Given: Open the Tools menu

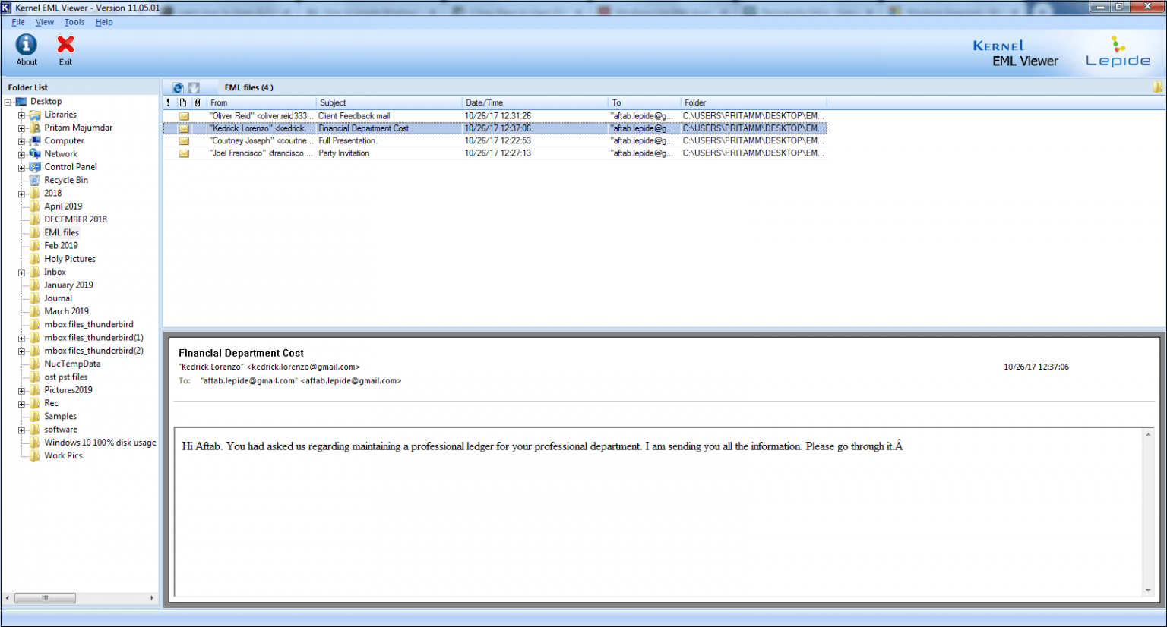Looking at the screenshot, I should [x=74, y=22].
